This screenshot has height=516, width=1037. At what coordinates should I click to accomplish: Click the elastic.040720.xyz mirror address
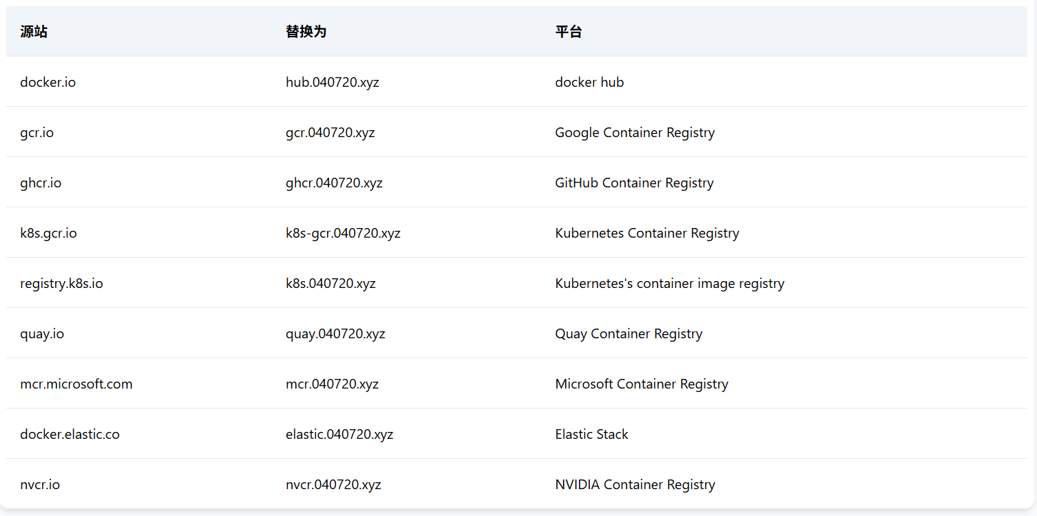pyautogui.click(x=339, y=434)
